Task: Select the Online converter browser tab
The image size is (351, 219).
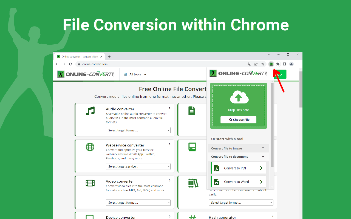Action: point(78,56)
